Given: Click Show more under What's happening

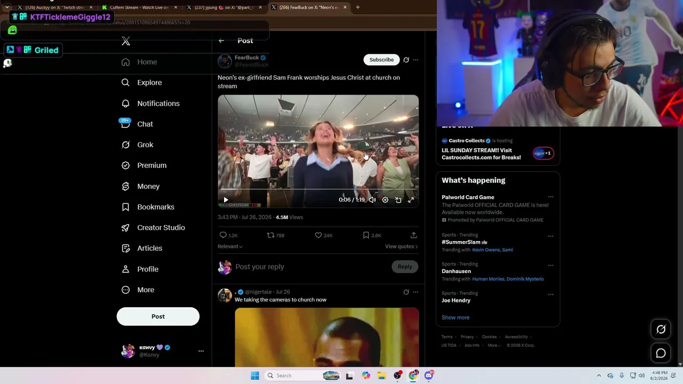Looking at the screenshot, I should point(456,317).
